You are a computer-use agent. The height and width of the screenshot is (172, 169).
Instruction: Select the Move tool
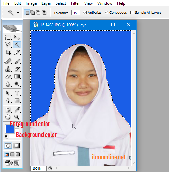tap(17, 37)
